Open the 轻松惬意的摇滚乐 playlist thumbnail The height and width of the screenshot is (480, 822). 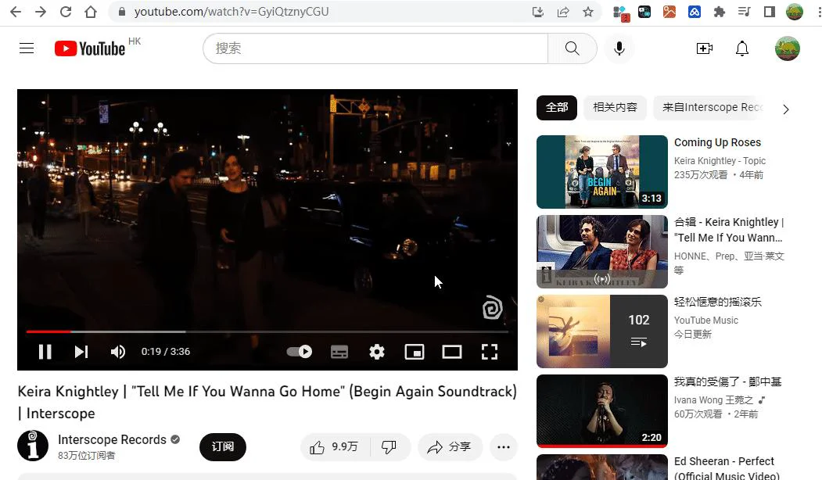pos(601,331)
